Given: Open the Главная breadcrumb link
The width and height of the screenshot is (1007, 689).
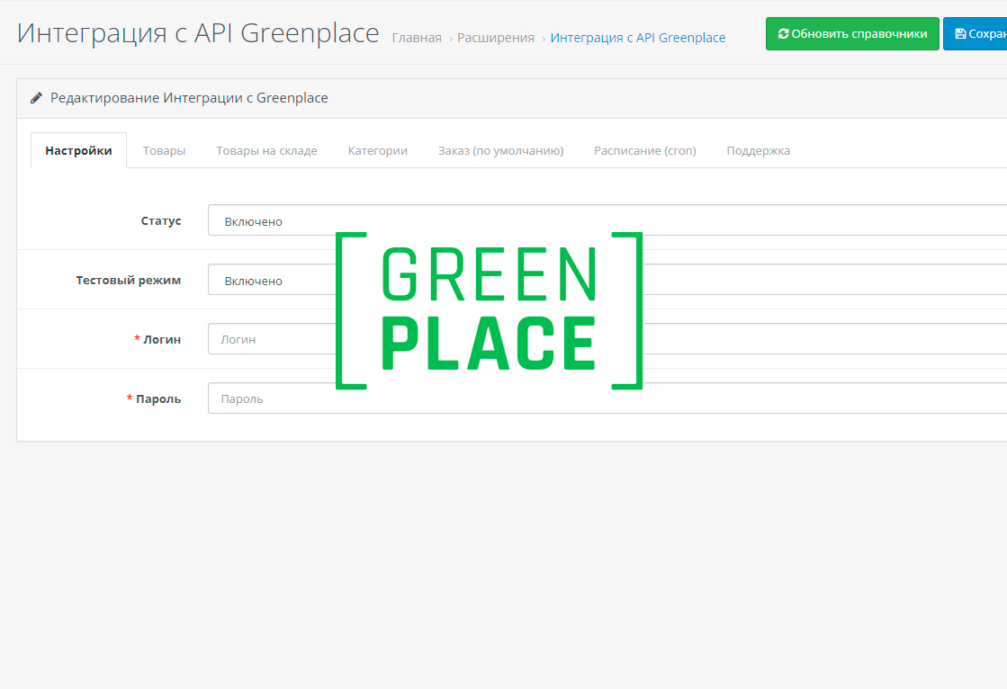Looking at the screenshot, I should 417,38.
